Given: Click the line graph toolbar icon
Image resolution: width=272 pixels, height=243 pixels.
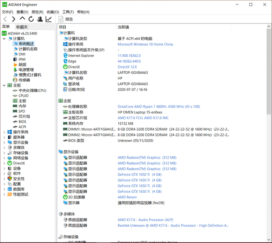Looking at the screenshot, I should coord(49,19).
